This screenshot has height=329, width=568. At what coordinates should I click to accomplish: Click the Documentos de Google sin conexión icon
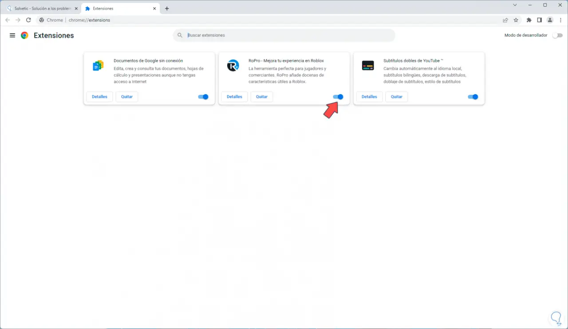click(x=98, y=66)
